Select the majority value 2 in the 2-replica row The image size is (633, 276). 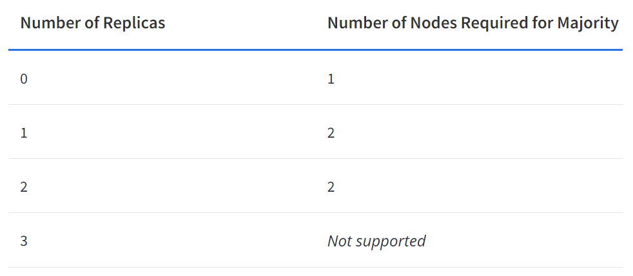[331, 187]
